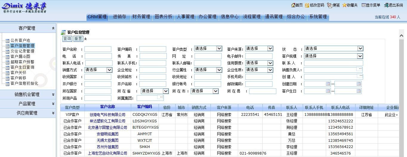Open customer link 创港电气科技有限公司
Viewport: 407px width, 157px height.
[107, 115]
